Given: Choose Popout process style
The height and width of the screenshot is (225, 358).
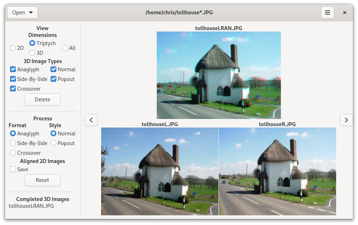Looking at the screenshot, I should click(x=53, y=143).
